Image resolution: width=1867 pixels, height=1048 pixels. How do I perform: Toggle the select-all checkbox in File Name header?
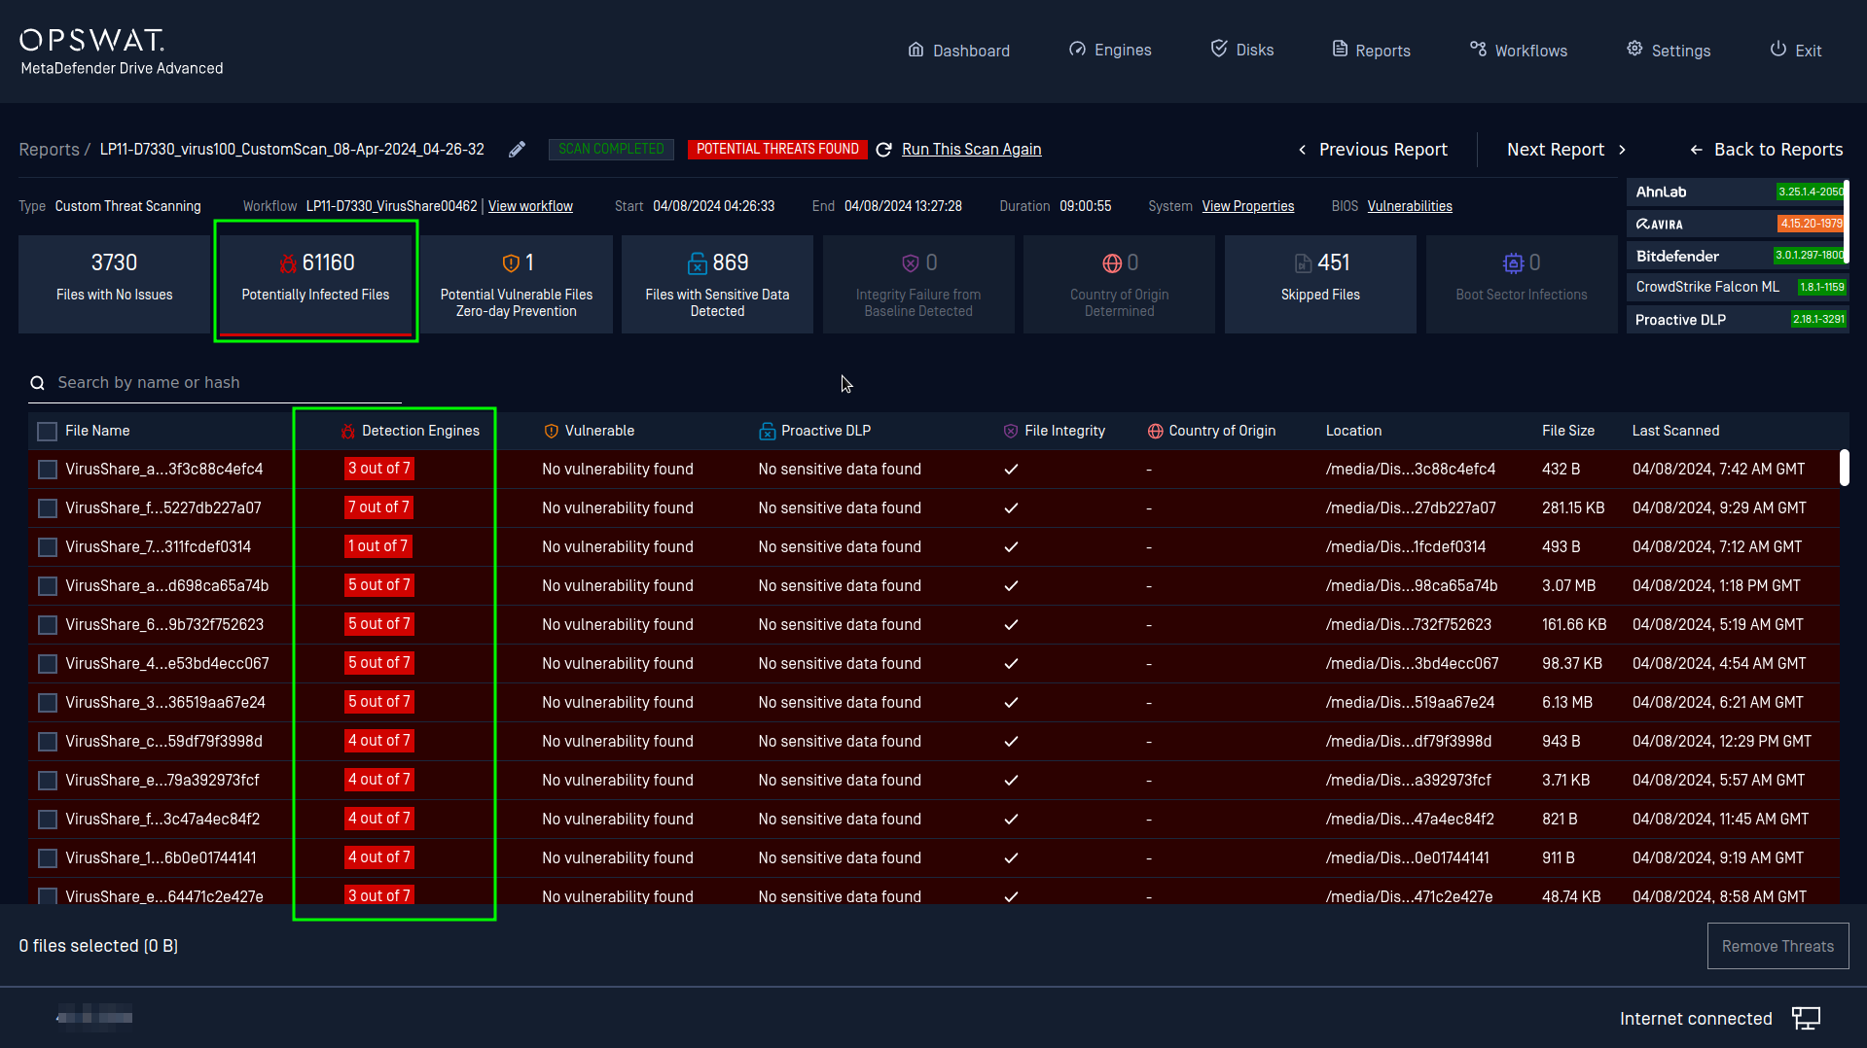coord(47,431)
